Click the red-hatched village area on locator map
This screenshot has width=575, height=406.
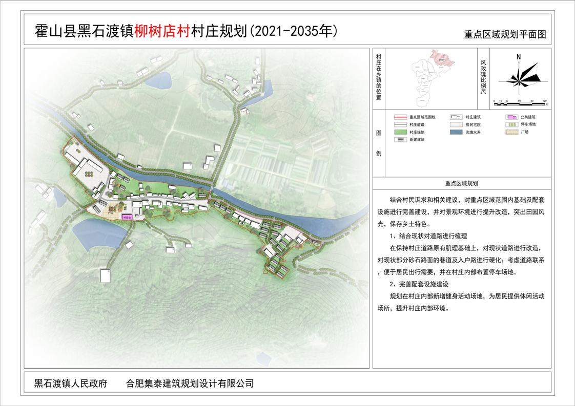tap(441, 58)
